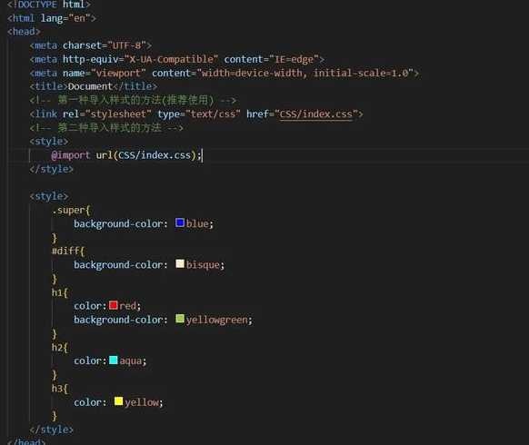529x445 pixels.
Task: Open the bisque color picker swatch
Action: tap(180, 263)
